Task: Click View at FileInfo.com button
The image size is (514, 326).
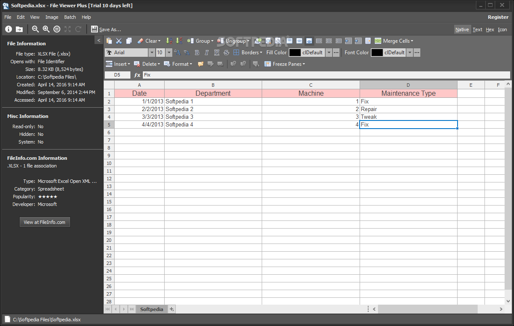Action: [44, 222]
